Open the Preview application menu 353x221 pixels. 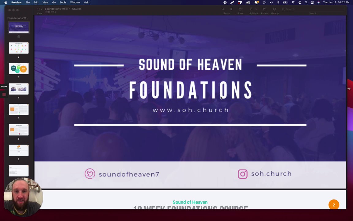pos(17,2)
